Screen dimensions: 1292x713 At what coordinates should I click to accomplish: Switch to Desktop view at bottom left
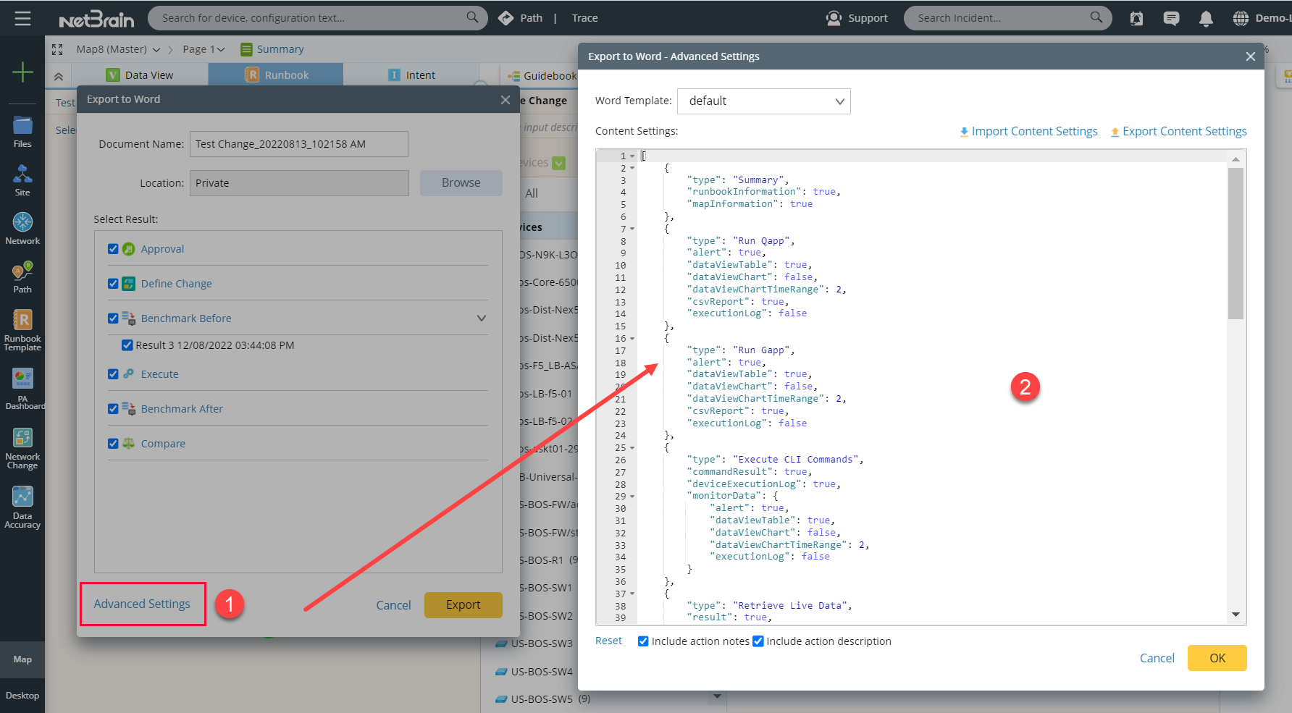[x=22, y=696]
